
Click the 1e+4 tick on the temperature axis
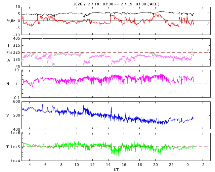[x=15, y=161]
